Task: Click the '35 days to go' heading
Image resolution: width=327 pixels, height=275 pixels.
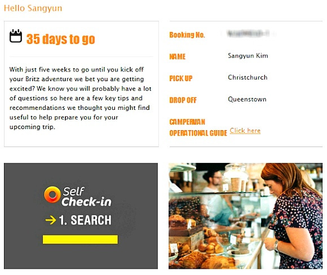Action: tap(61, 39)
